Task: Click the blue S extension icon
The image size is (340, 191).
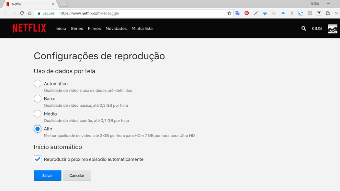Action: [301, 13]
